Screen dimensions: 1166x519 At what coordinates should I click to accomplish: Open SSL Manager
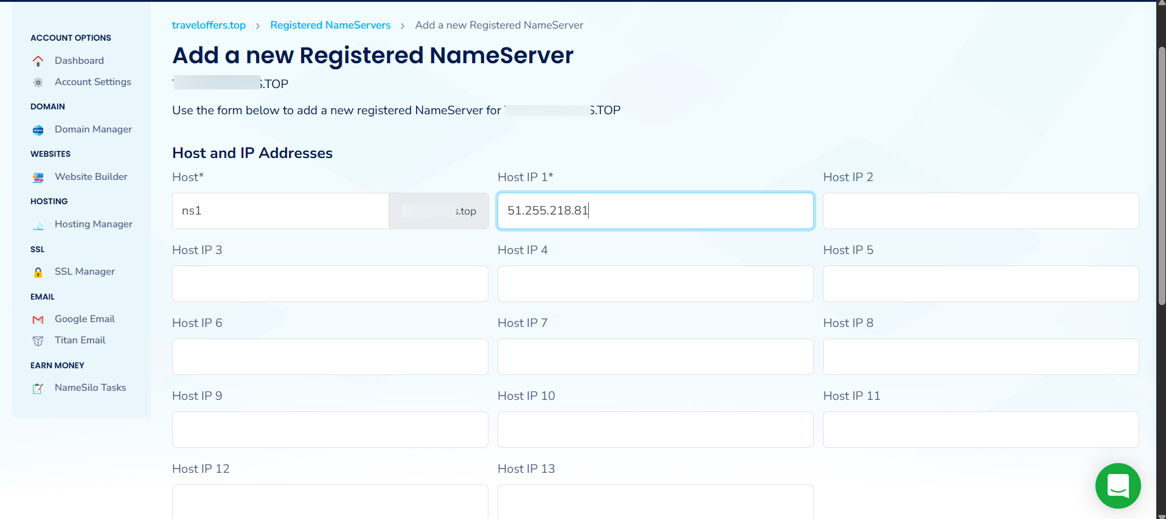click(85, 272)
